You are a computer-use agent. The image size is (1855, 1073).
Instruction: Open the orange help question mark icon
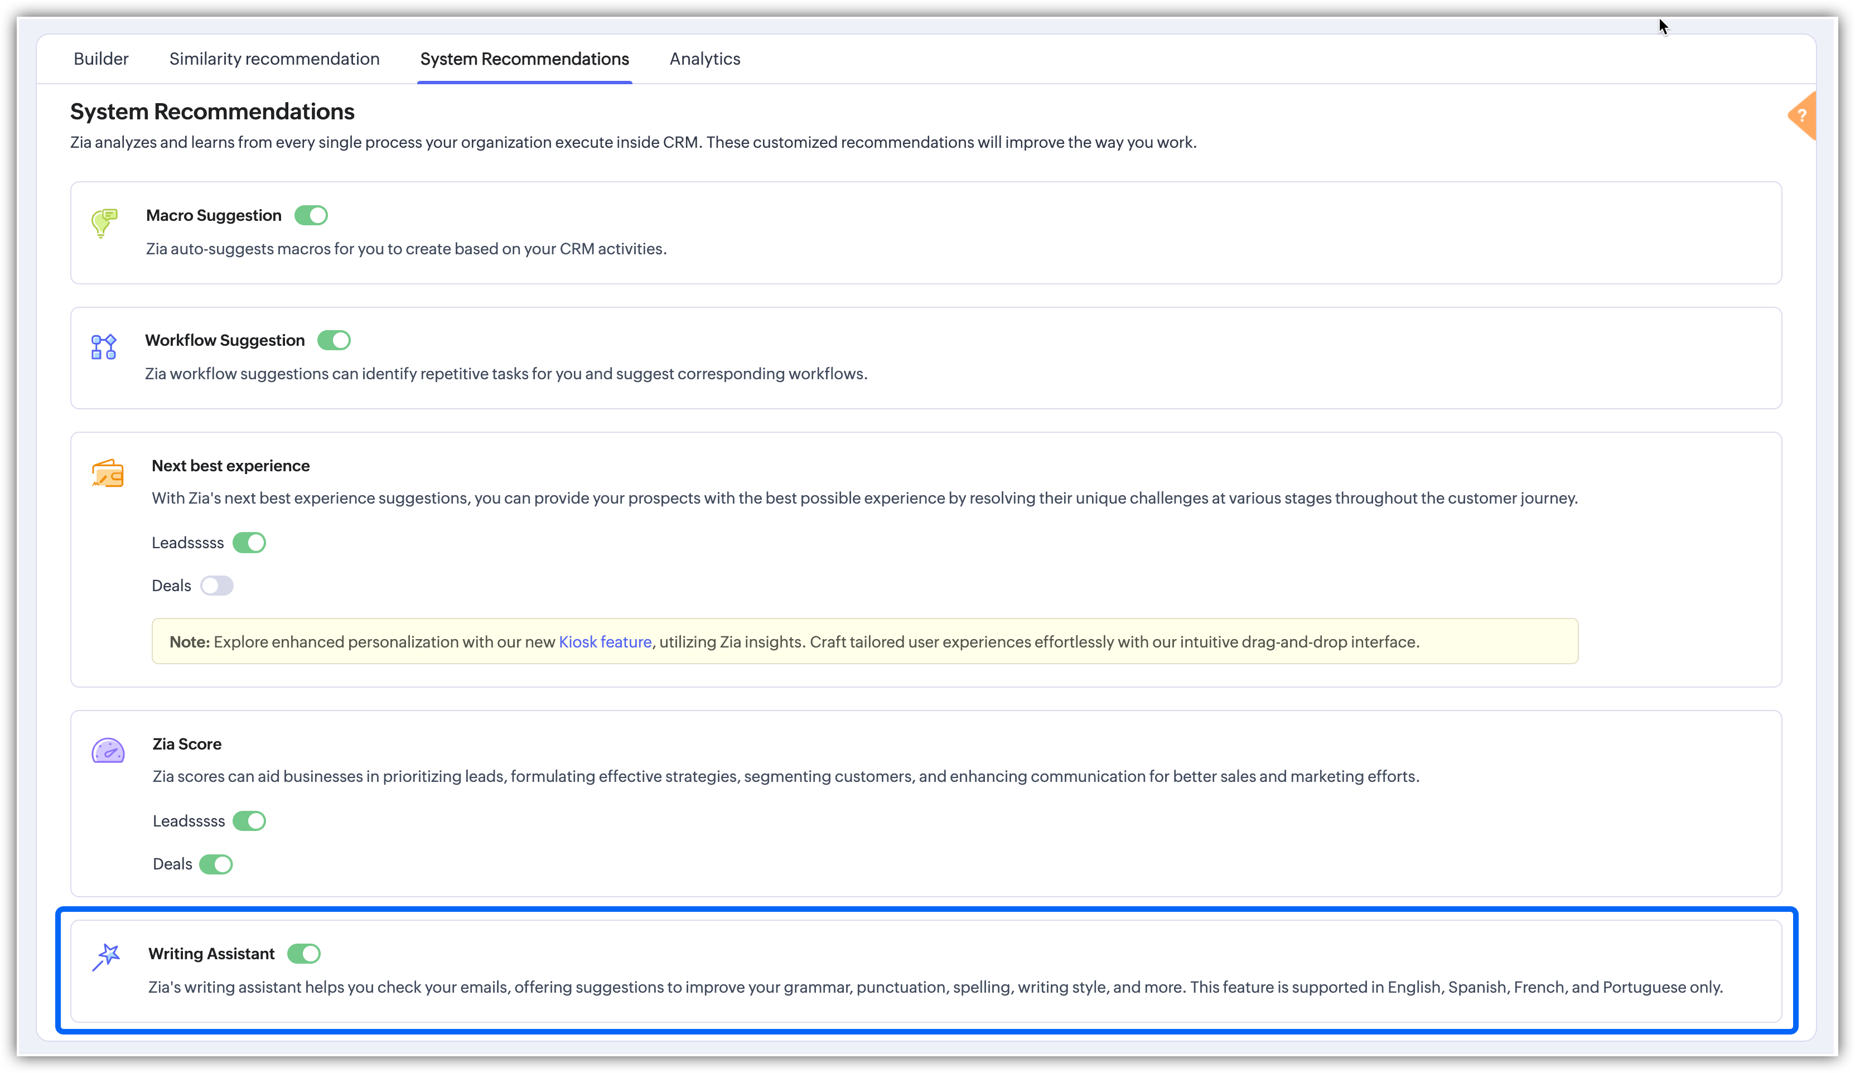tap(1801, 115)
